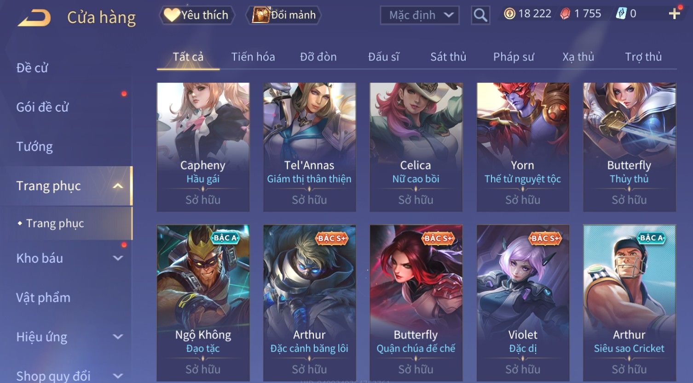The width and height of the screenshot is (693, 383).
Task: Switch to the Pháp sư tab
Action: [x=514, y=56]
